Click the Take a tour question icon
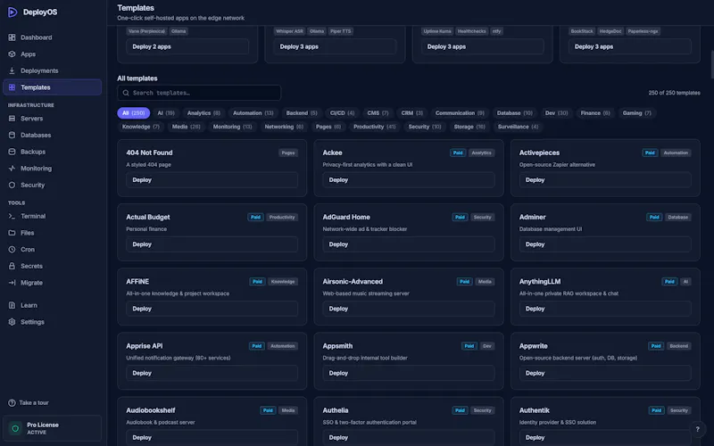 click(x=12, y=403)
